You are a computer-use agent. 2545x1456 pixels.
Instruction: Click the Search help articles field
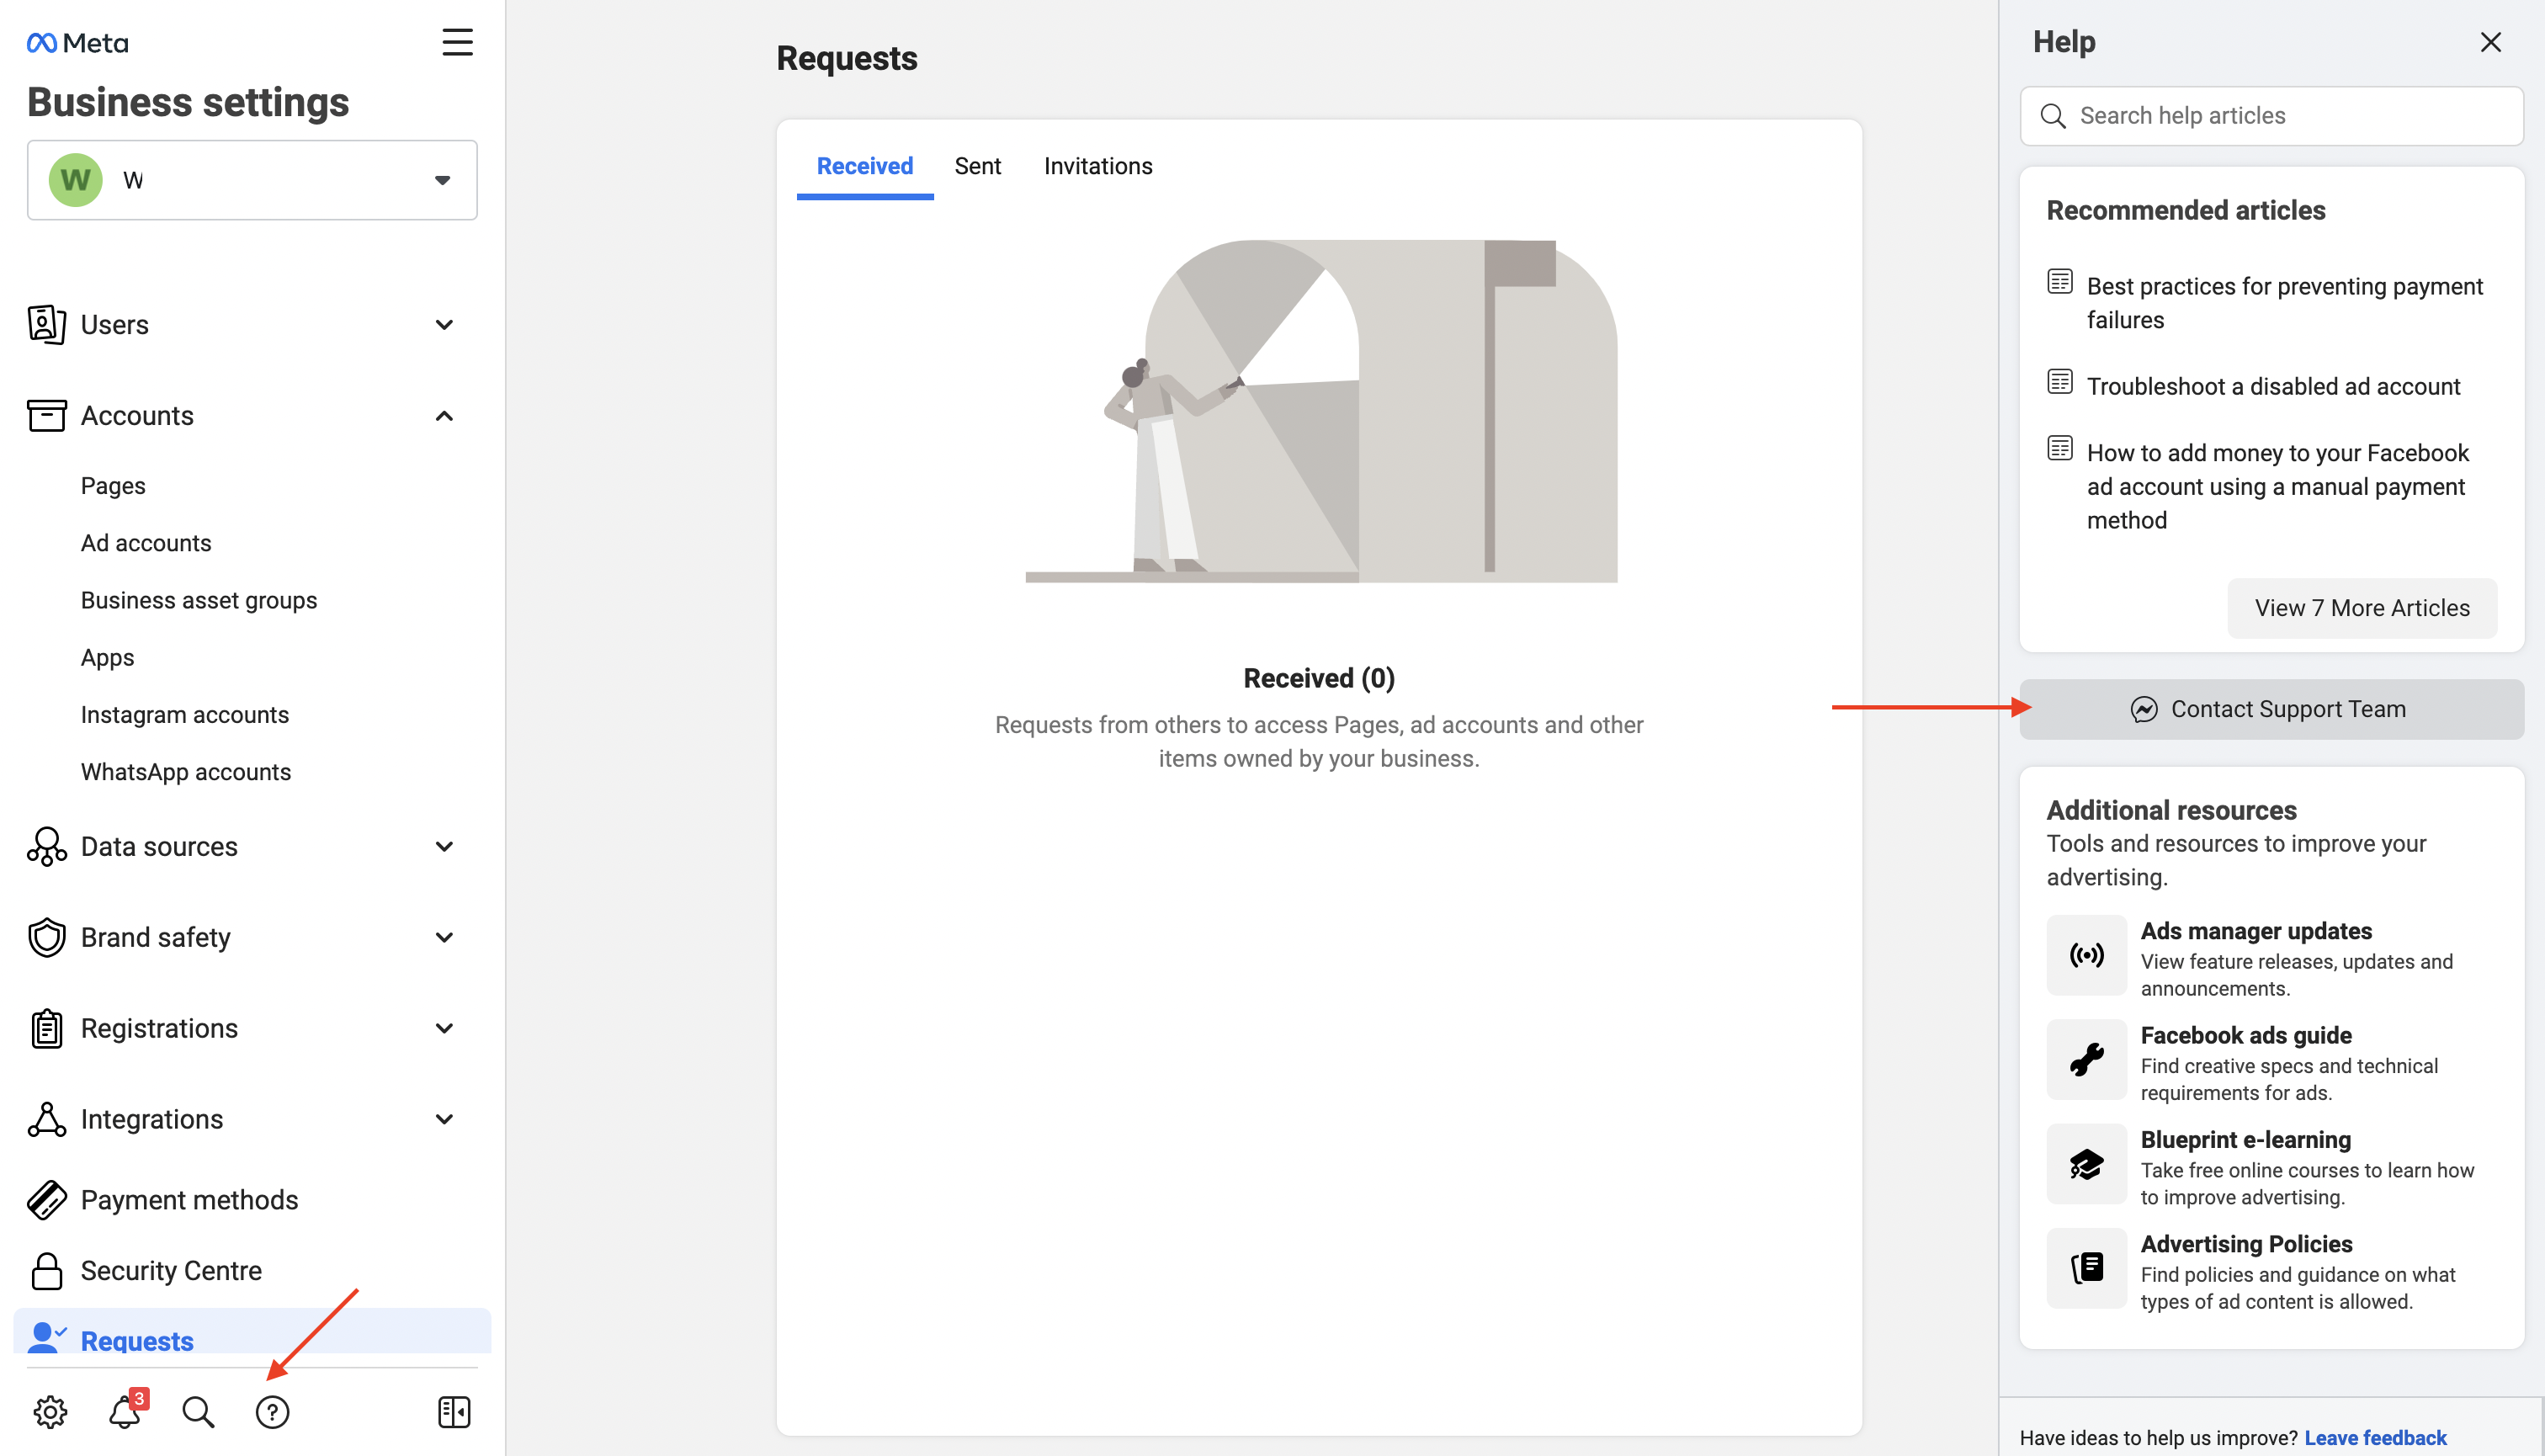click(x=2272, y=116)
